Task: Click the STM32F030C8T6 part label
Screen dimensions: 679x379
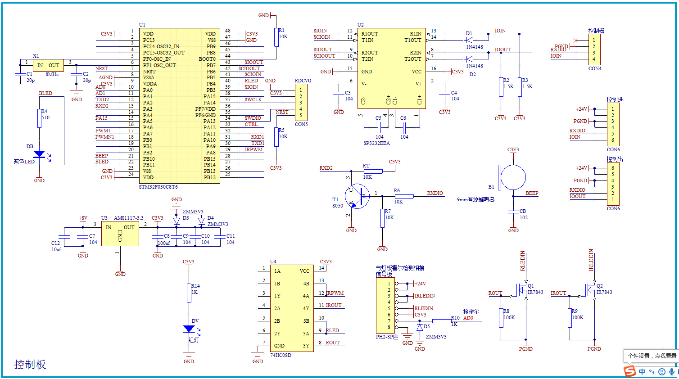Action: click(x=158, y=187)
